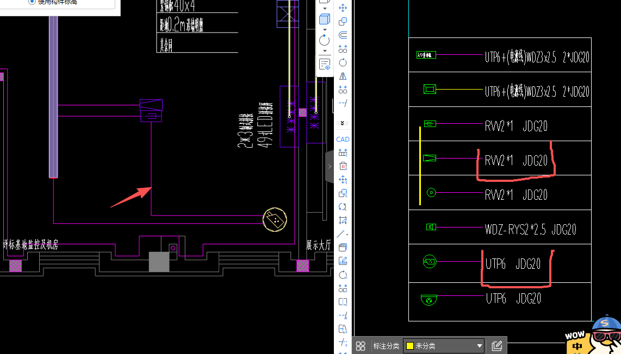
Task: Click the offset tool icon
Action: tap(343, 35)
